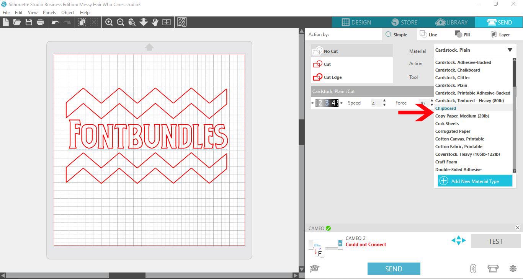Open the STORE tab
The height and width of the screenshot is (279, 523).
coord(404,22)
